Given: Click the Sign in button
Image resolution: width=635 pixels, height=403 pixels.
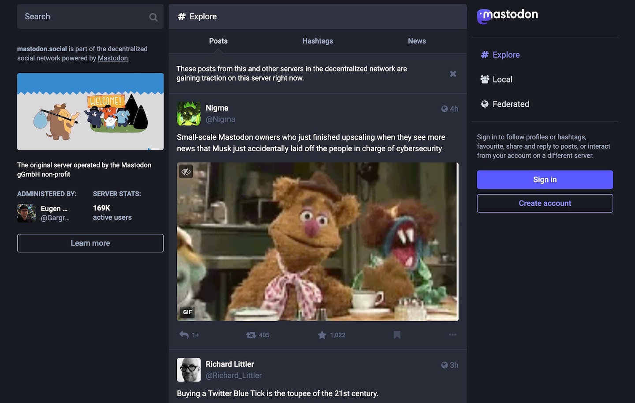Looking at the screenshot, I should (x=545, y=180).
